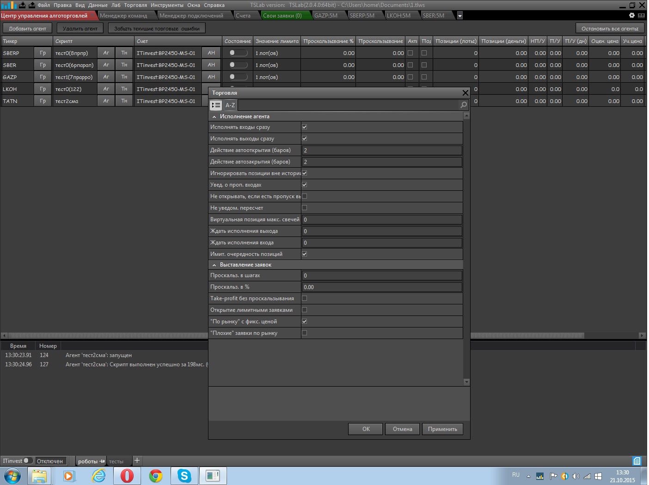
Task: Click the АН button in the GAZP row
Action: click(211, 77)
